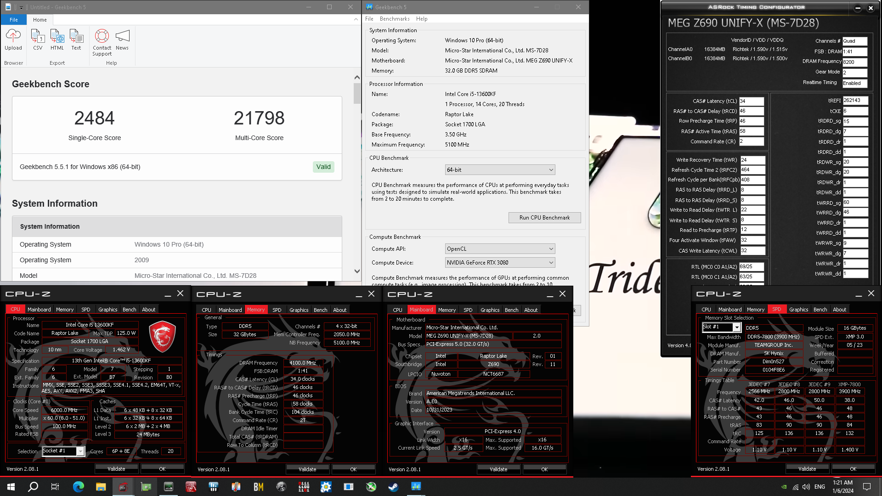The image size is (882, 496).
Task: Open SPD tab in first CPU-Z window
Action: click(86, 310)
